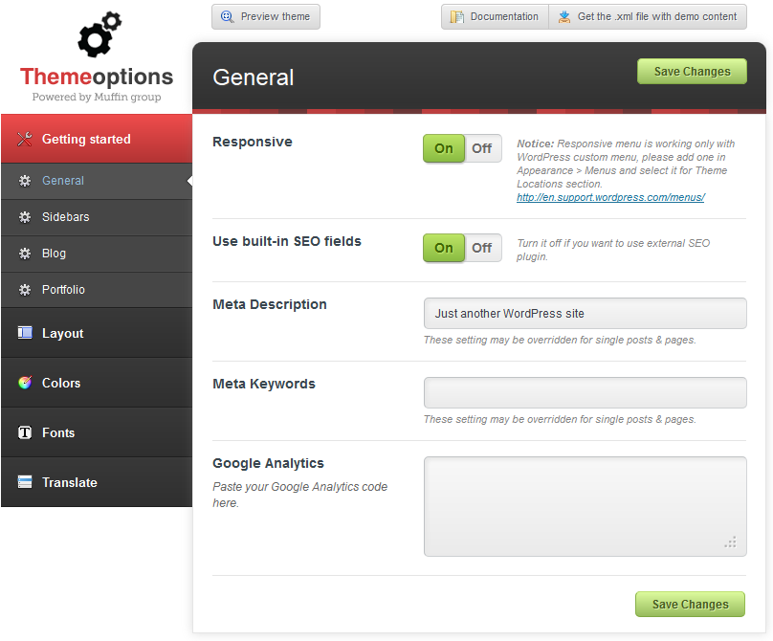Click the 'Powered by Muffin group' text

click(x=97, y=97)
